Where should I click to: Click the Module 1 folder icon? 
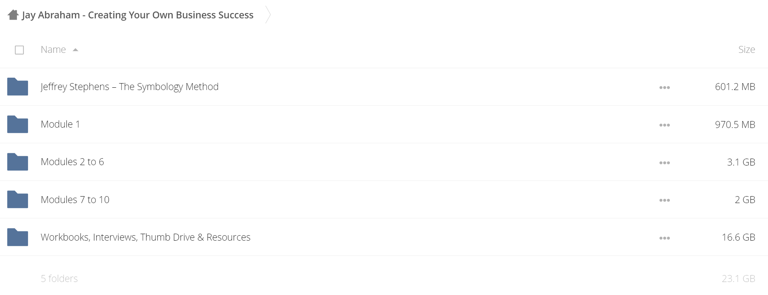click(x=18, y=124)
